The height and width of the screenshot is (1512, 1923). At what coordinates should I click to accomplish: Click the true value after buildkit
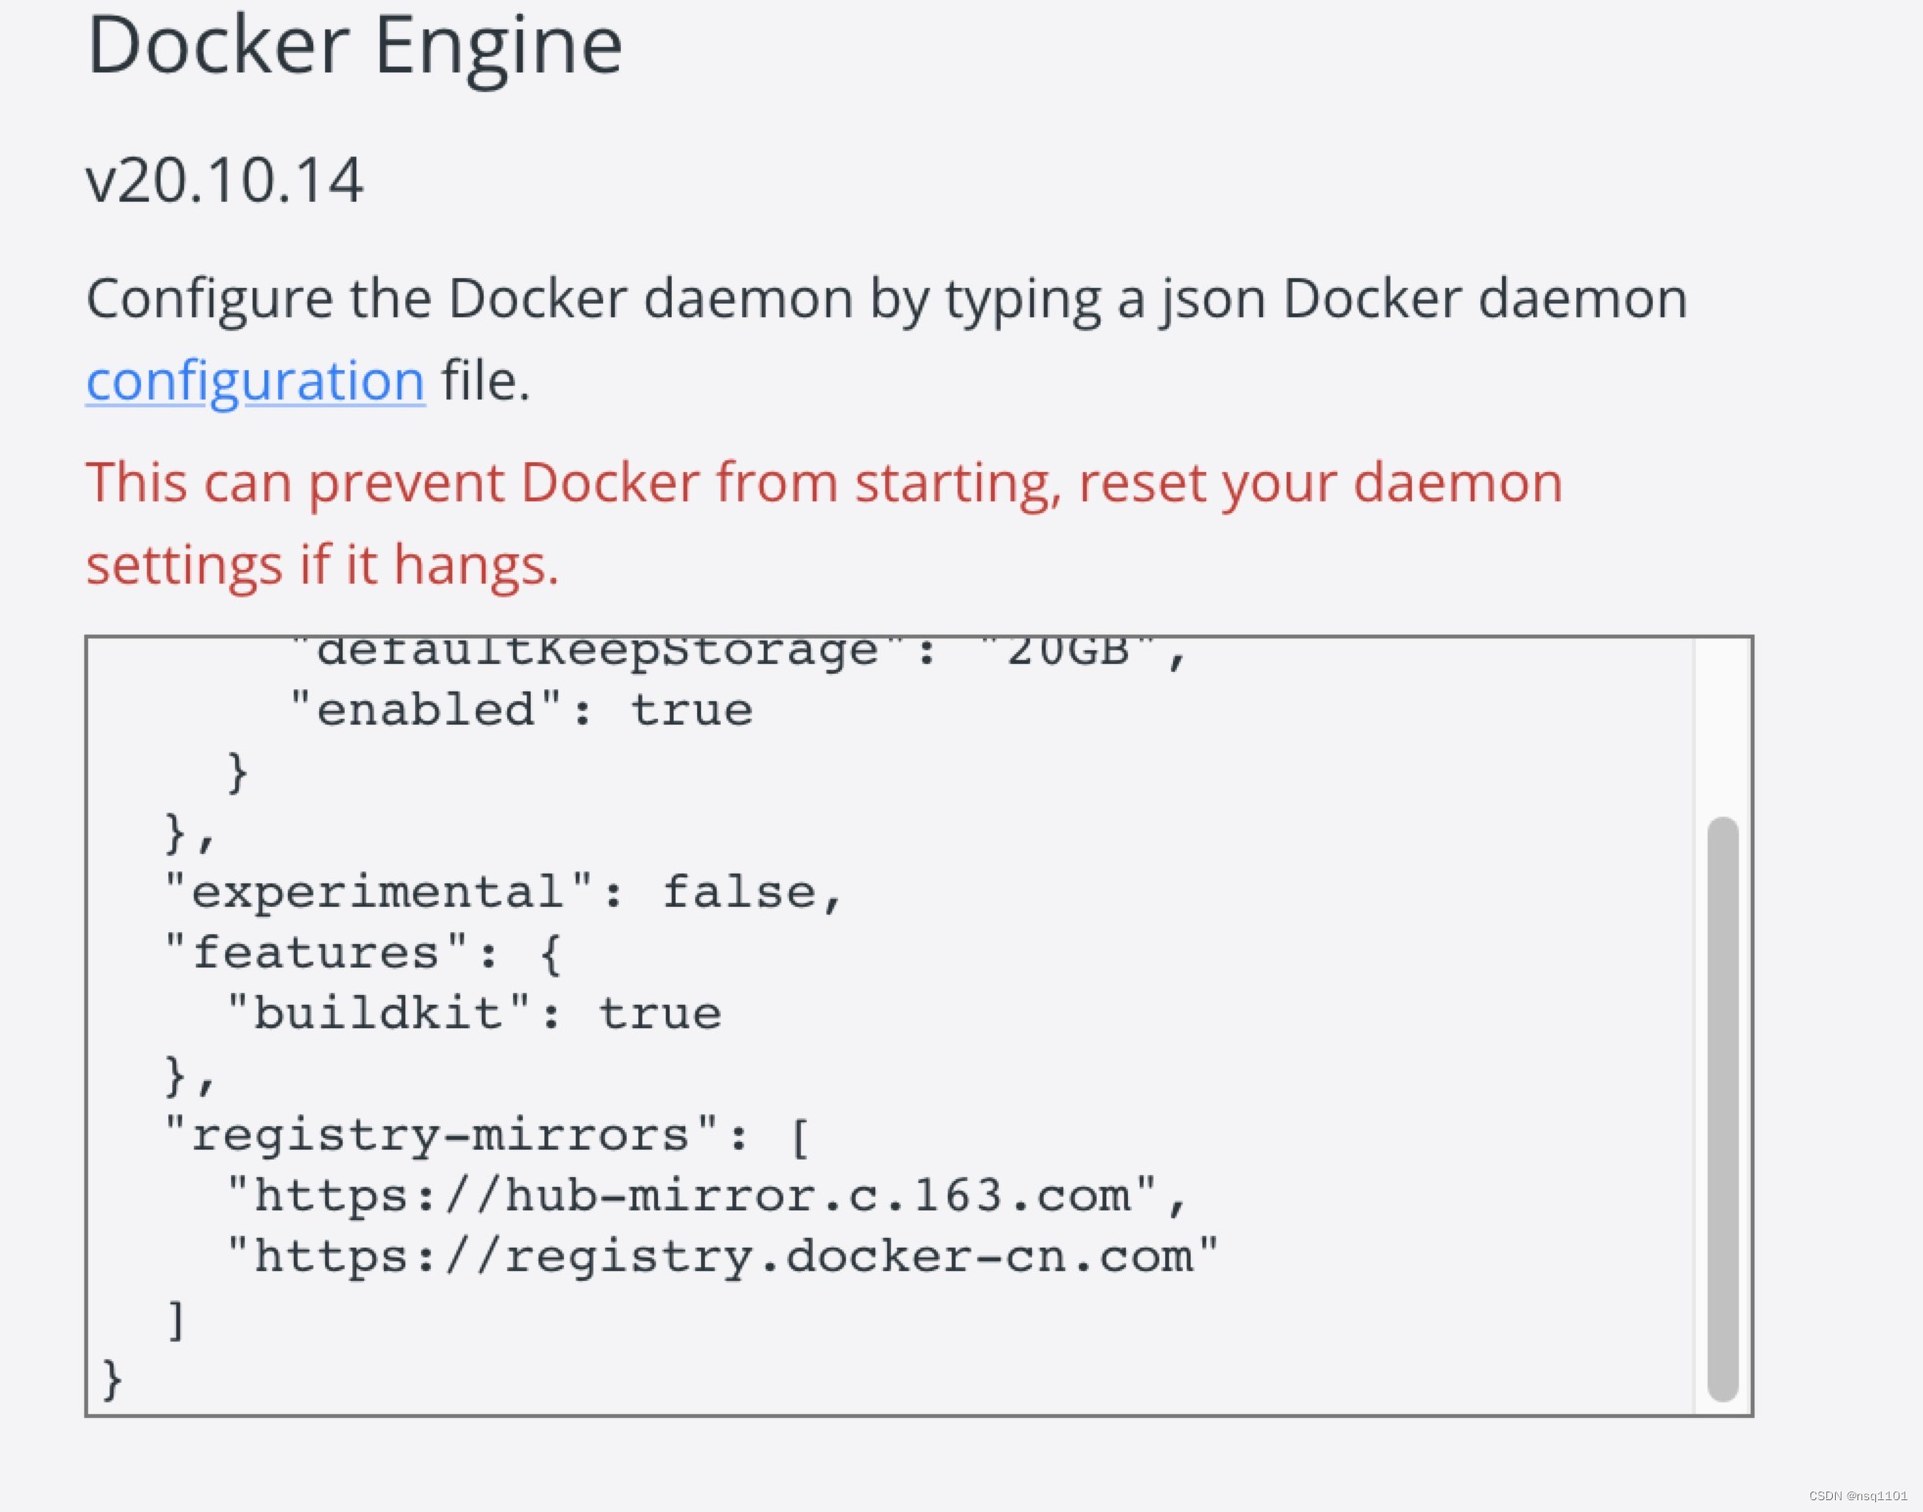pyautogui.click(x=660, y=1014)
